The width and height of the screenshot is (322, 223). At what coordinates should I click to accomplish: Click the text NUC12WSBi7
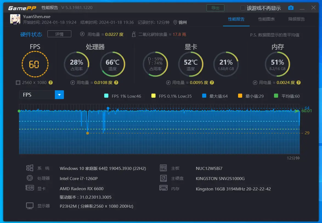pyautogui.click(x=209, y=168)
